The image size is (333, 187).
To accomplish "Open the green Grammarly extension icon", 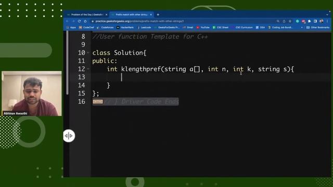I will [298, 21].
